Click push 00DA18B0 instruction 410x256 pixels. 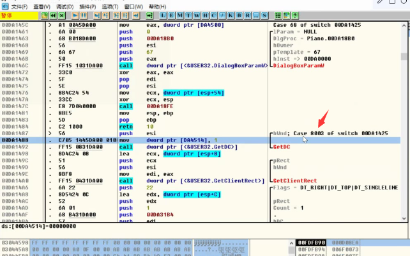point(146,38)
